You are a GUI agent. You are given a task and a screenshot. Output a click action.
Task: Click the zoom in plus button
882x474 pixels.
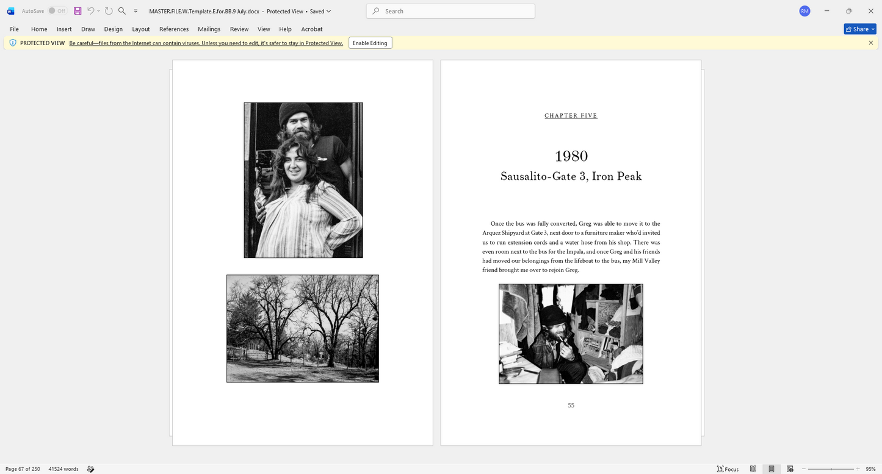click(858, 469)
